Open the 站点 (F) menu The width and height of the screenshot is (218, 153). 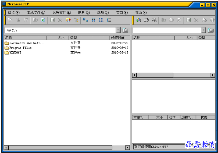coord(14,13)
